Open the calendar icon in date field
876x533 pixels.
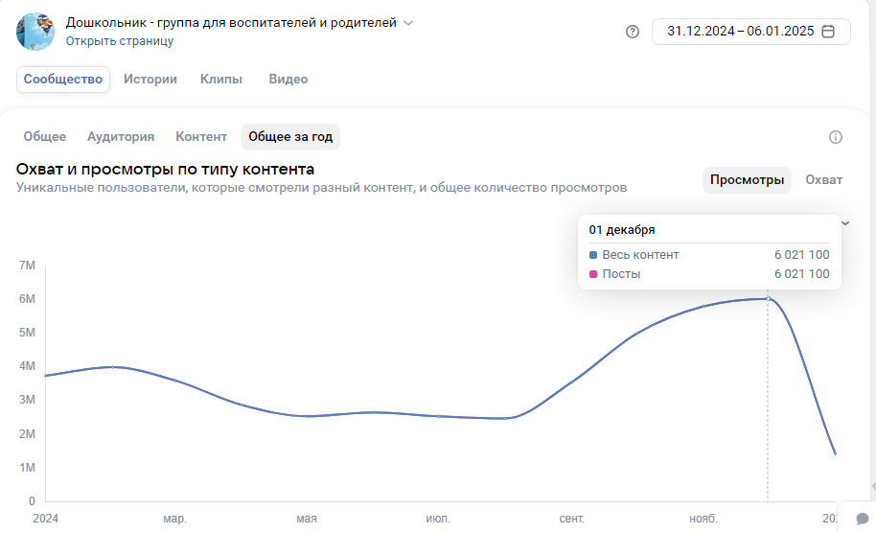coord(828,32)
